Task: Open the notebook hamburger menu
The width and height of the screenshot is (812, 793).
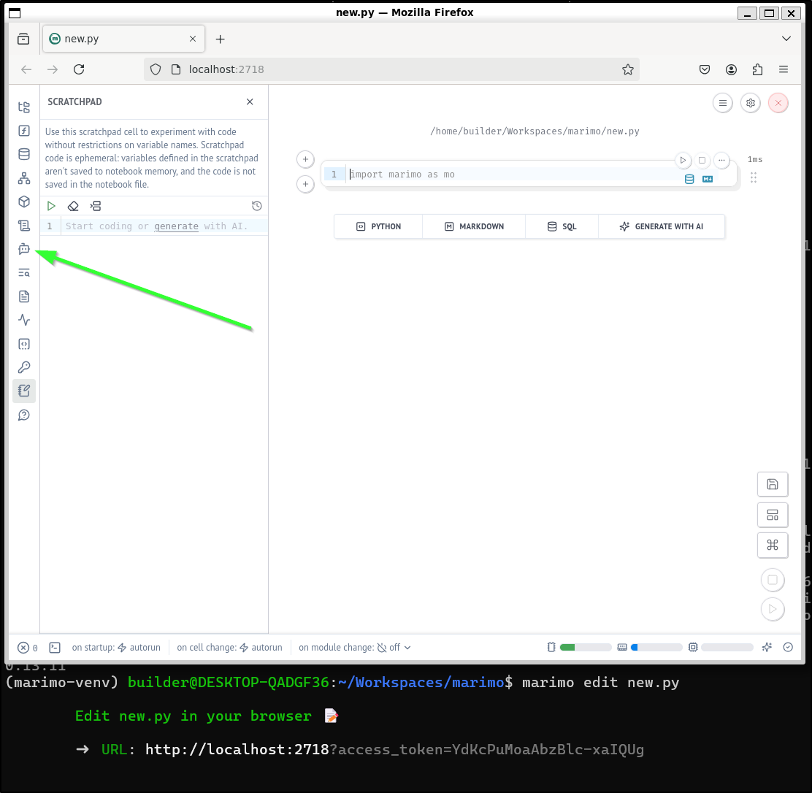Action: pos(722,103)
